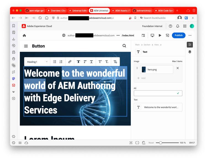207x159 pixels.
Task: Open the authentication header settings icon
Action: 143,35
